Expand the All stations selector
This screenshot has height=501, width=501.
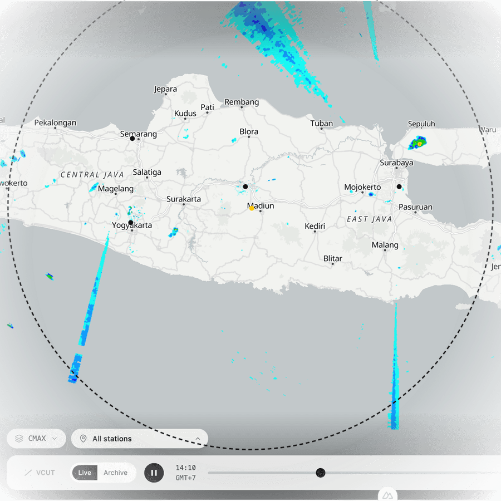click(140, 439)
